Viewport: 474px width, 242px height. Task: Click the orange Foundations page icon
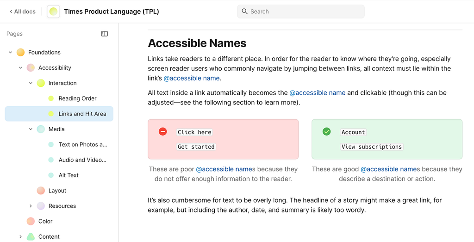tap(20, 52)
